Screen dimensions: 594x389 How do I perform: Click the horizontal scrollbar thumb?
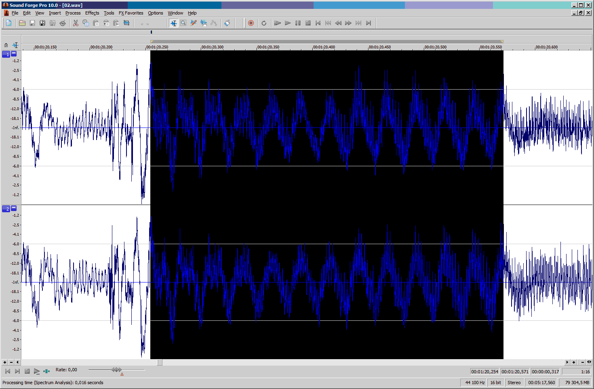pyautogui.click(x=160, y=362)
